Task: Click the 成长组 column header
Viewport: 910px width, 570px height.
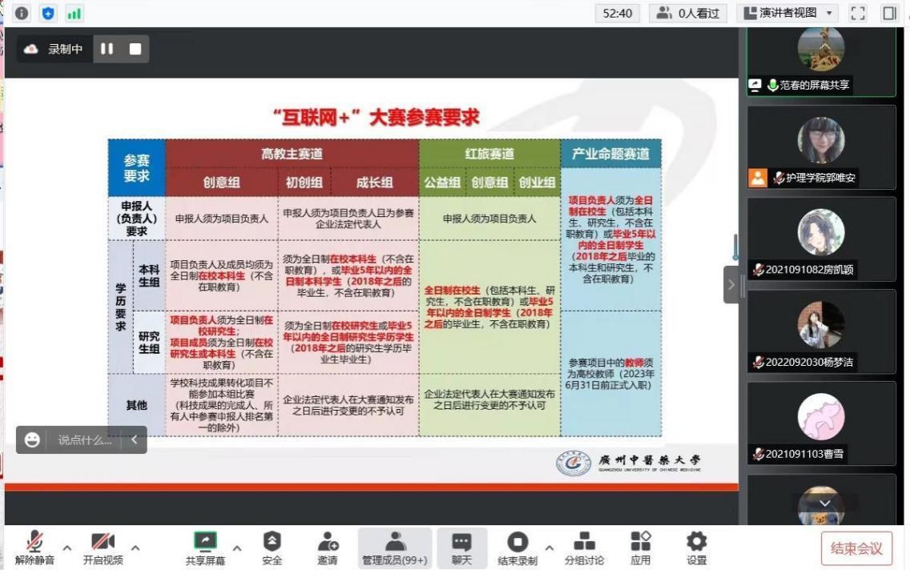Action: [374, 182]
